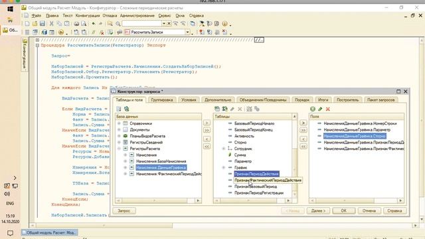Viewport: 425px width, 239px height.
Task: Click the gear settings icon above База данных
Action: (127, 109)
